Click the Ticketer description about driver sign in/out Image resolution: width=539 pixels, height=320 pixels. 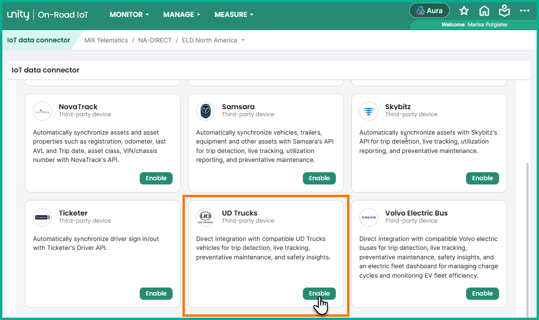(x=96, y=243)
